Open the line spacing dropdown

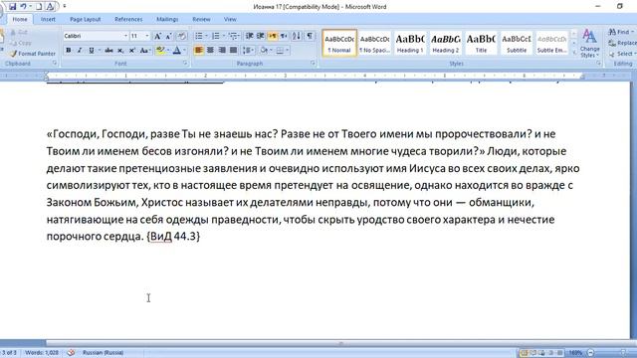coord(248,51)
